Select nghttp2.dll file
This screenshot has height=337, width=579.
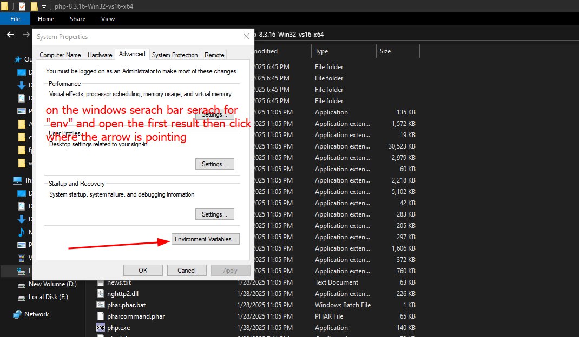[123, 293]
